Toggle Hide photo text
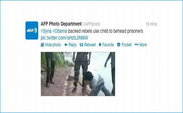183x113 pixels. 53,45
